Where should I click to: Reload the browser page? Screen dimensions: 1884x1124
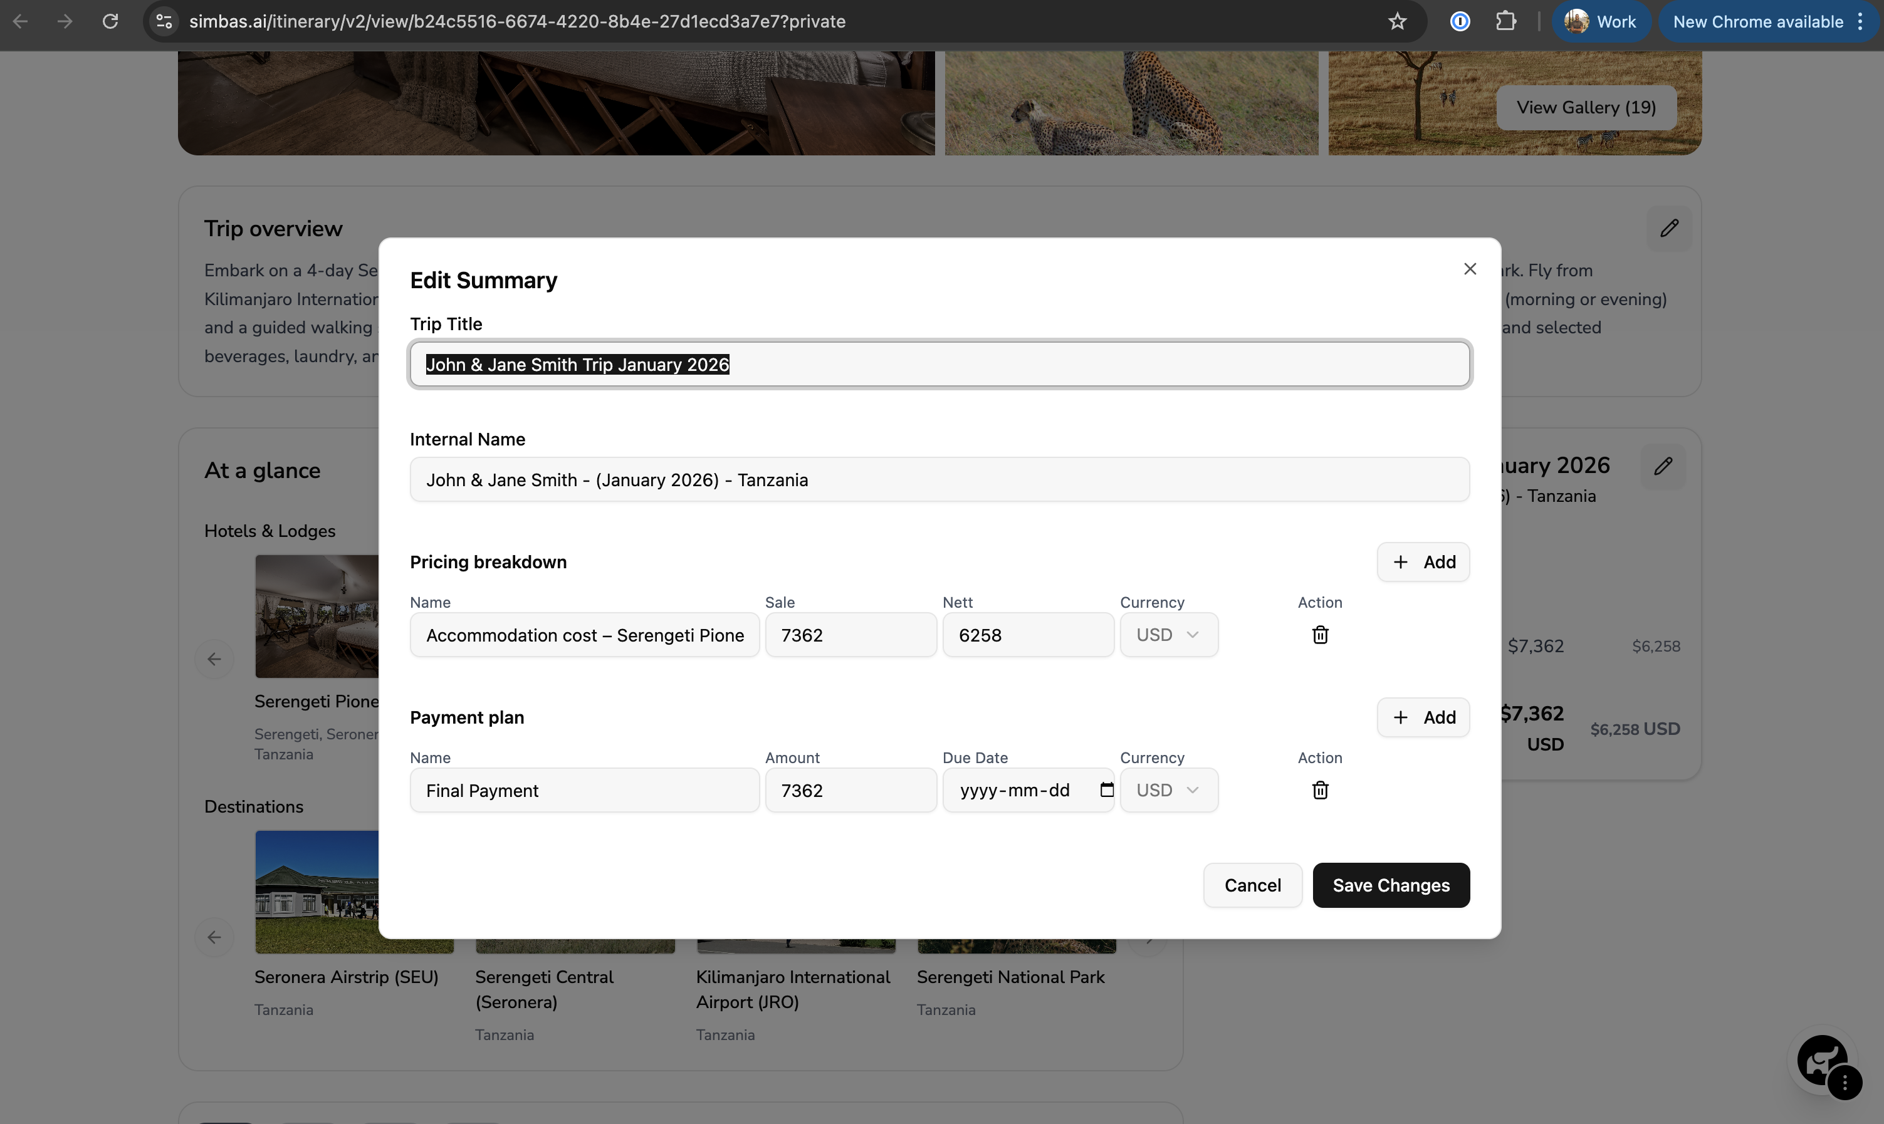[110, 21]
